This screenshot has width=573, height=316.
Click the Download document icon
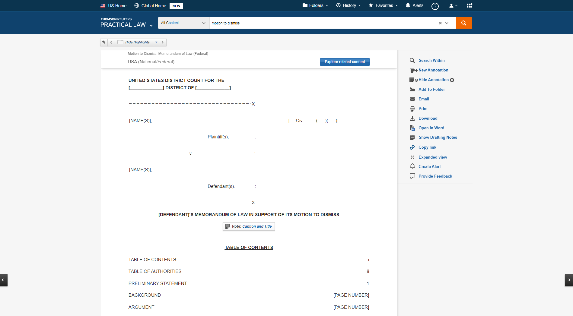tap(412, 118)
